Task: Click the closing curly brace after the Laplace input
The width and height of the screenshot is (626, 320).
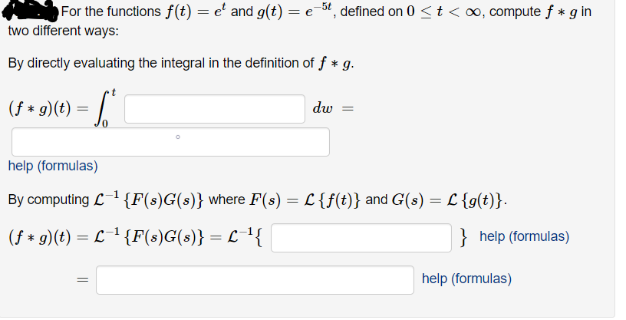Action: [x=463, y=236]
